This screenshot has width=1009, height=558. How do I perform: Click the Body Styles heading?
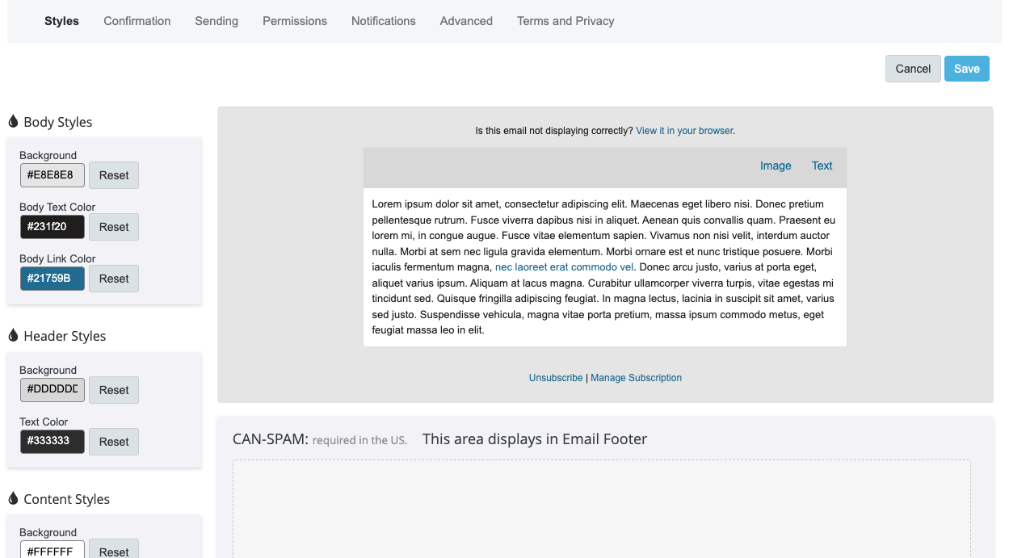(x=58, y=122)
